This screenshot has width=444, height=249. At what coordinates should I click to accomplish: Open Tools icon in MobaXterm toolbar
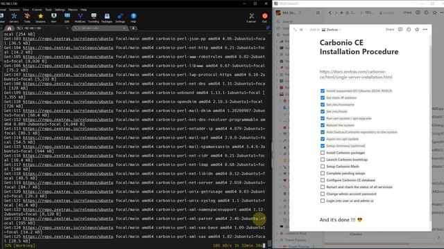[x=27, y=18]
